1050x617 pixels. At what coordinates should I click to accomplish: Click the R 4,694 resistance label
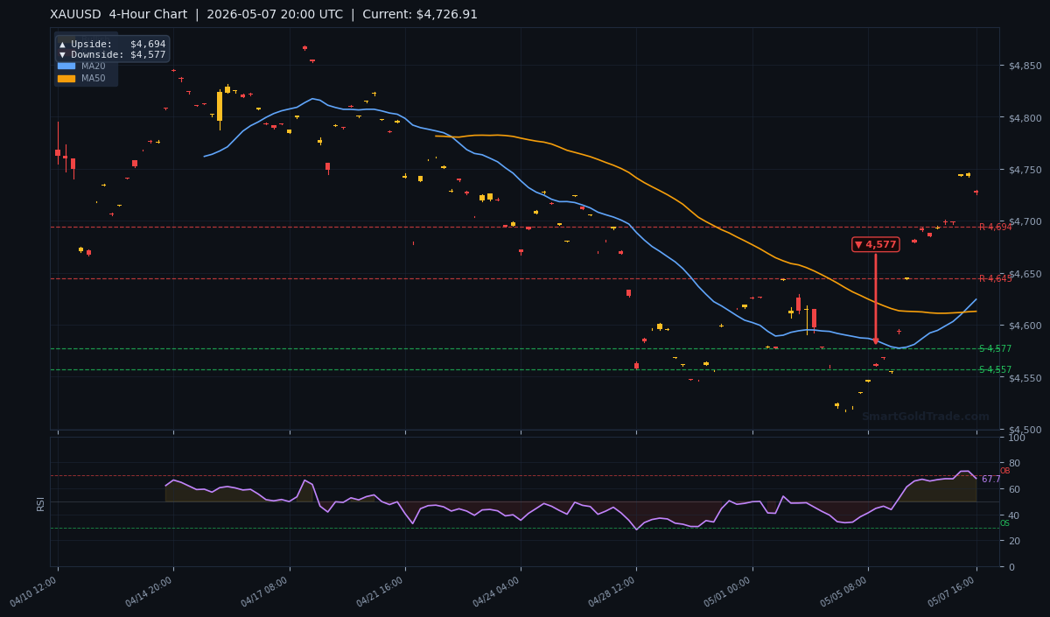995,228
